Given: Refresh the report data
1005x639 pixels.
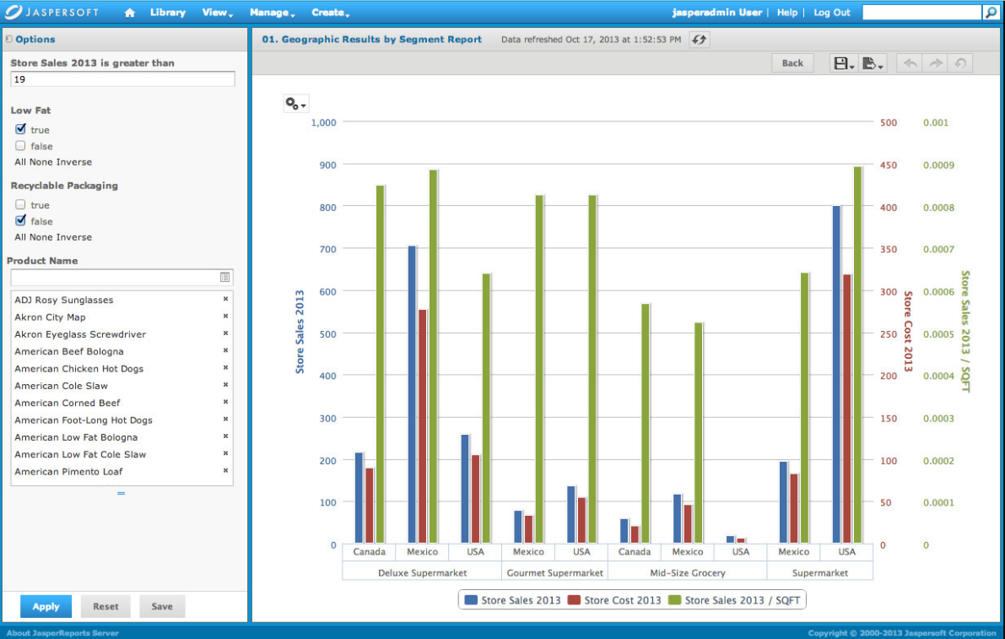Looking at the screenshot, I should coord(699,39).
